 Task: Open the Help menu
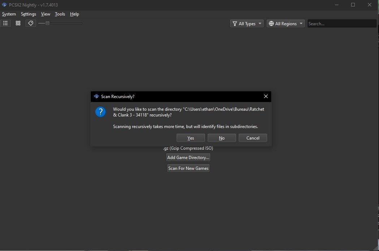pyautogui.click(x=74, y=14)
